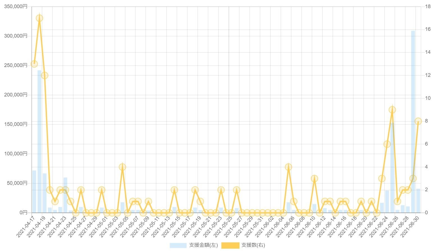
Task: Pick the blue bar for 2021-04-17
Action: pos(34,192)
